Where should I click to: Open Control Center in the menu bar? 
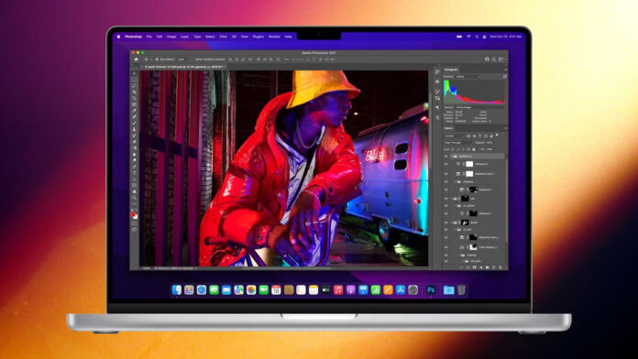click(x=485, y=37)
